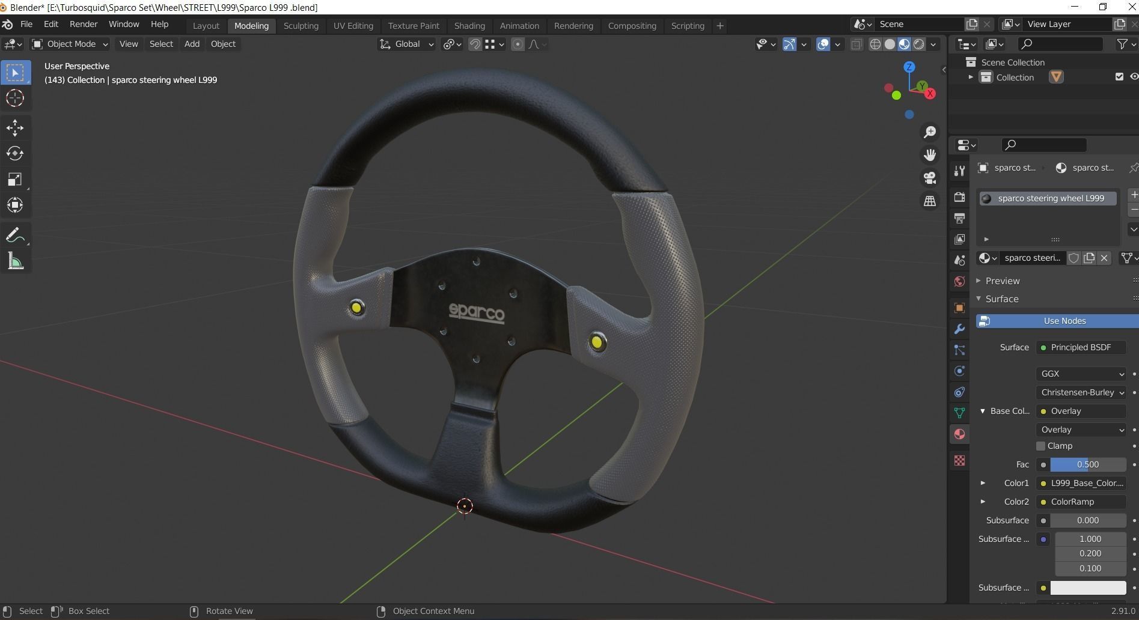Open the World properties tab
Viewport: 1139px width, 620px height.
959,281
